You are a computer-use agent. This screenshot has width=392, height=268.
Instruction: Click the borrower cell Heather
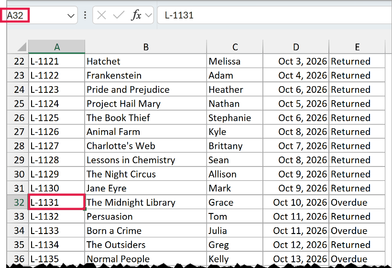click(x=235, y=89)
